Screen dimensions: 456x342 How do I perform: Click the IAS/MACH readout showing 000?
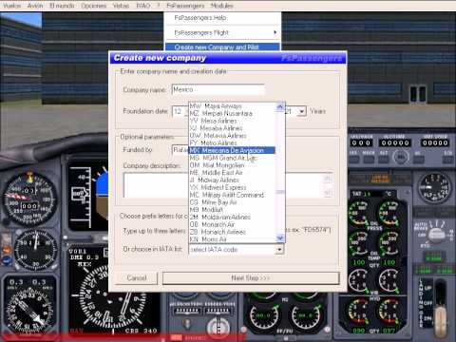pyautogui.click(x=362, y=142)
